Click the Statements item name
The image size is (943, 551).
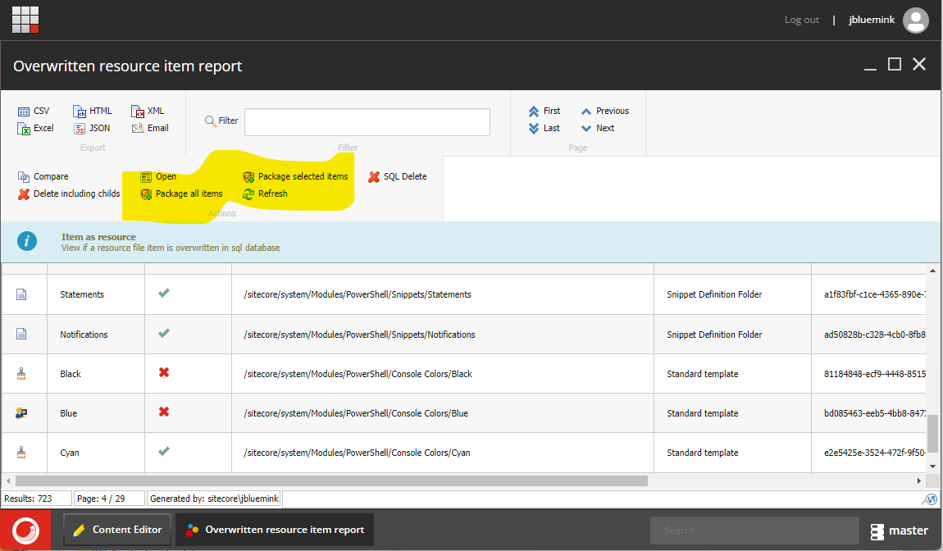82,294
